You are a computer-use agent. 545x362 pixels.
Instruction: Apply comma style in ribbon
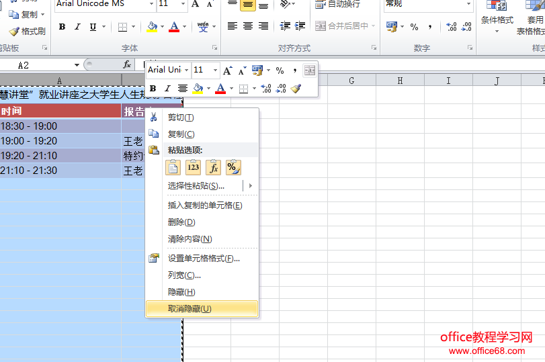[x=430, y=27]
